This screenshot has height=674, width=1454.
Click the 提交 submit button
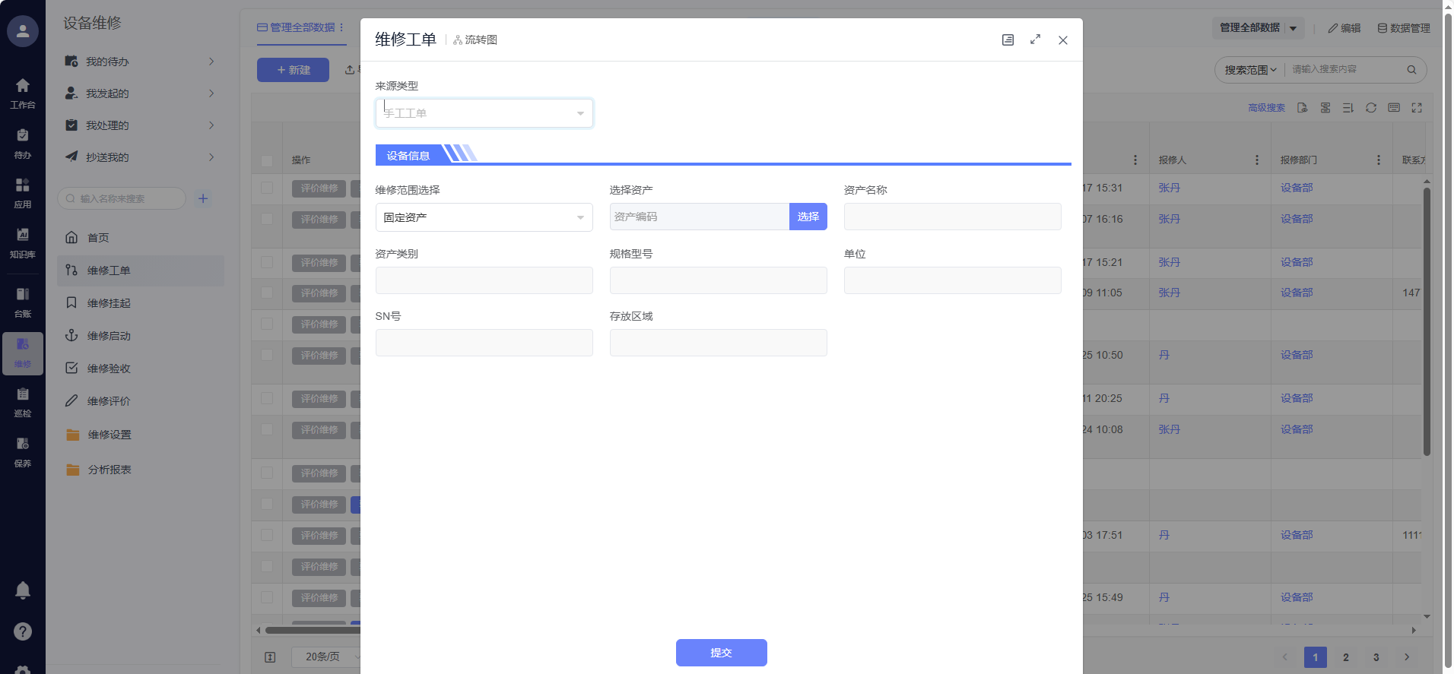721,653
